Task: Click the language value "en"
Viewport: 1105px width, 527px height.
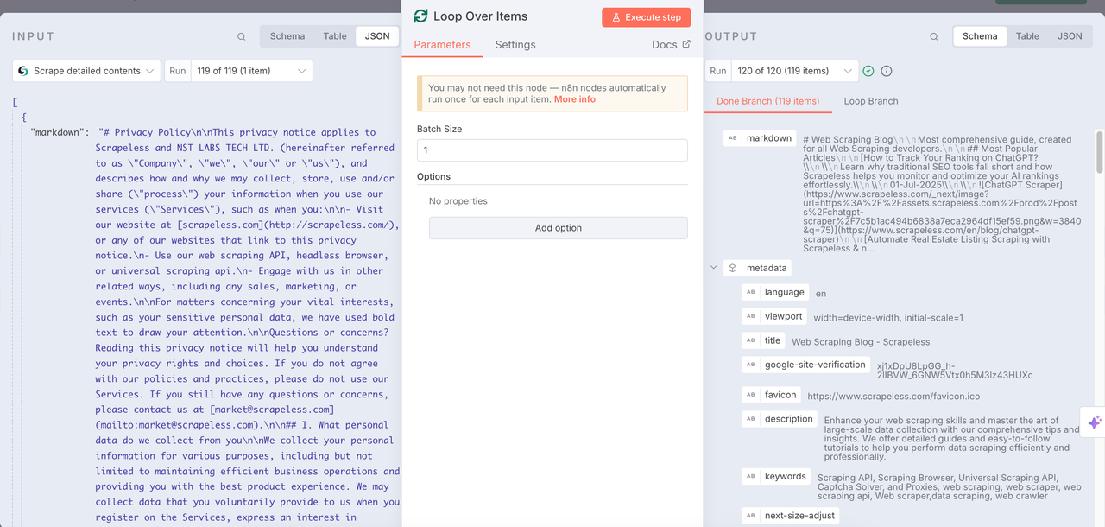Action: click(x=821, y=294)
